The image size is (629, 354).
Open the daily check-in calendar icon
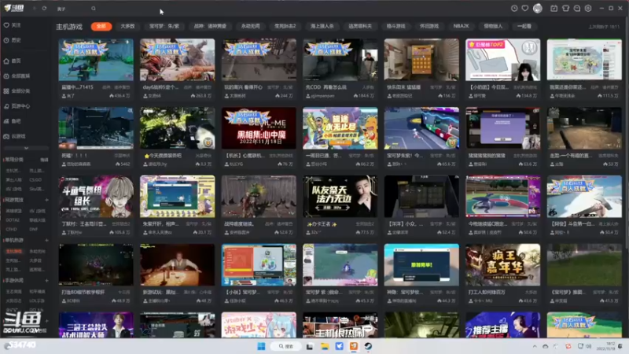554,9
